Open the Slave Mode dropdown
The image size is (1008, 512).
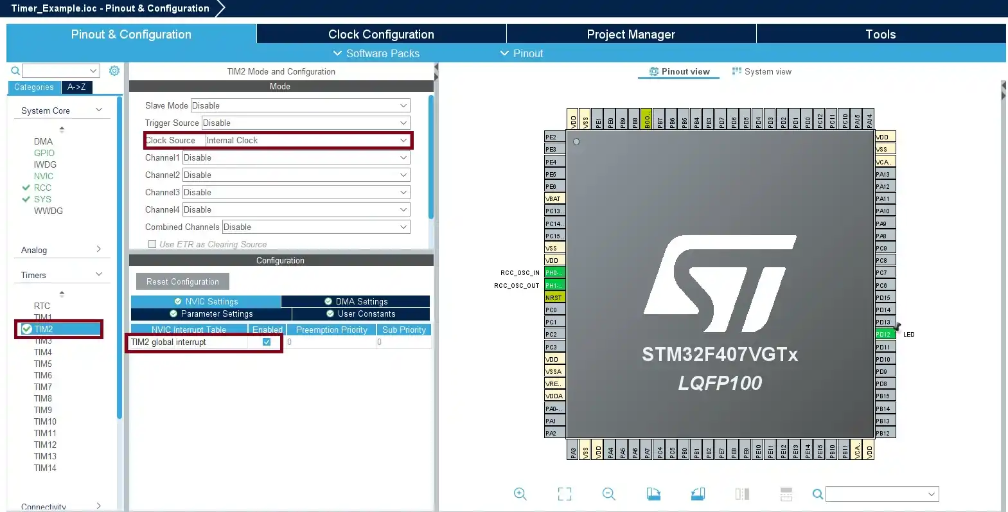(300, 105)
